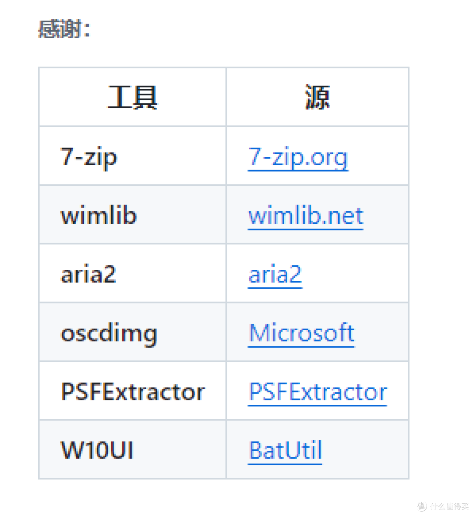
Task: Click the SMZDM watermark logo
Action: tap(421, 506)
